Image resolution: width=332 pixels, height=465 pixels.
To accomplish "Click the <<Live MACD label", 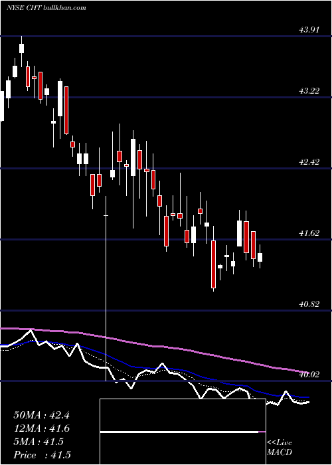I will click(x=280, y=447).
